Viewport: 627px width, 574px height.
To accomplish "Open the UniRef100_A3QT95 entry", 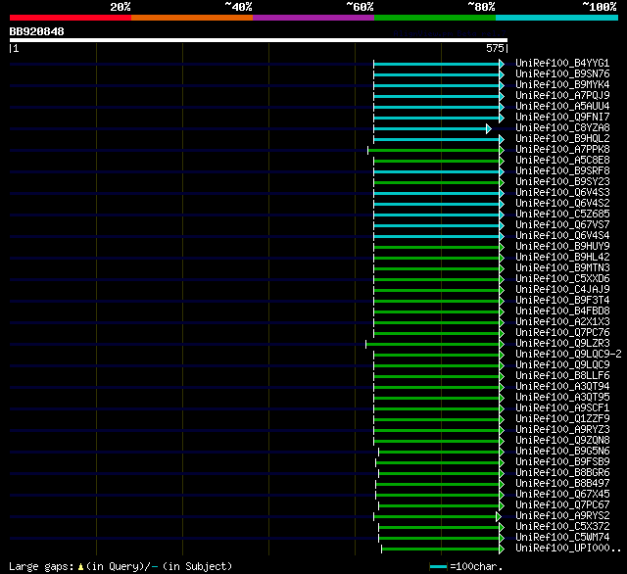I will pyautogui.click(x=562, y=398).
